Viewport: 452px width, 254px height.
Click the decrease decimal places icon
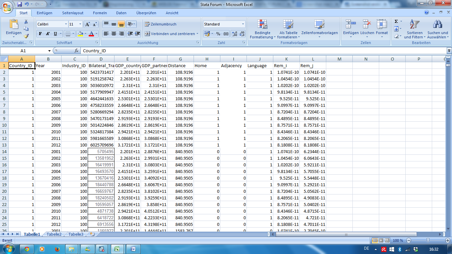(242, 34)
